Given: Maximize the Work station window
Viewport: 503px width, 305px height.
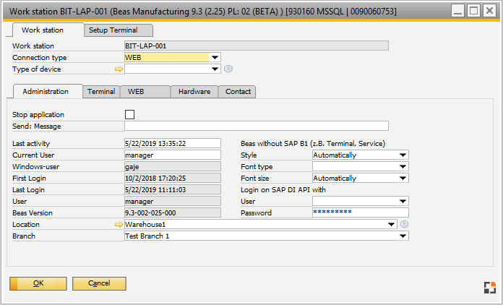Looking at the screenshot, I should click(473, 10).
